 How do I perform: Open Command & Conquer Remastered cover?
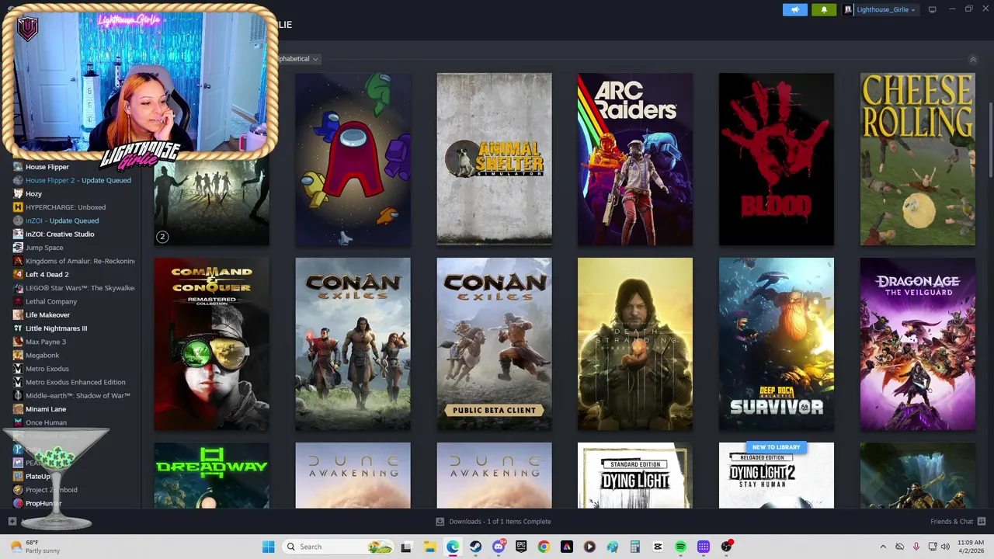click(211, 344)
